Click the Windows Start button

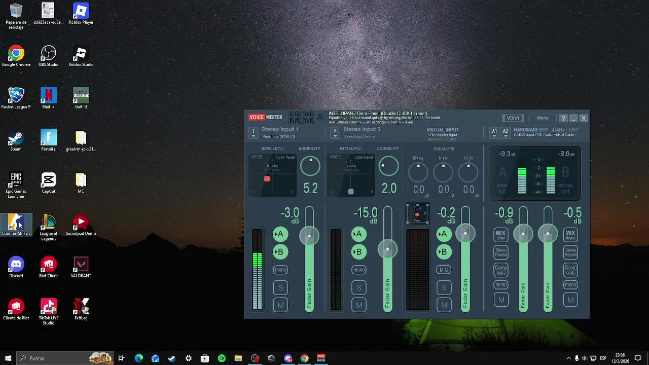coord(8,358)
